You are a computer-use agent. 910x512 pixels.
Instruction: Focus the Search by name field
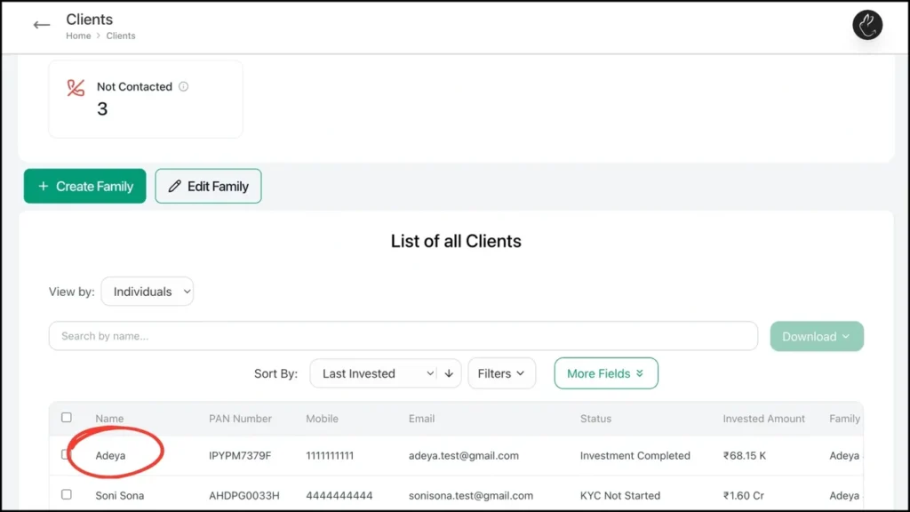tap(403, 337)
